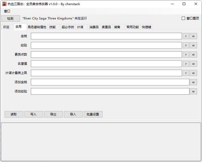202x162 pixels.
Task: Click the w button for 经验
Action: (193, 45)
